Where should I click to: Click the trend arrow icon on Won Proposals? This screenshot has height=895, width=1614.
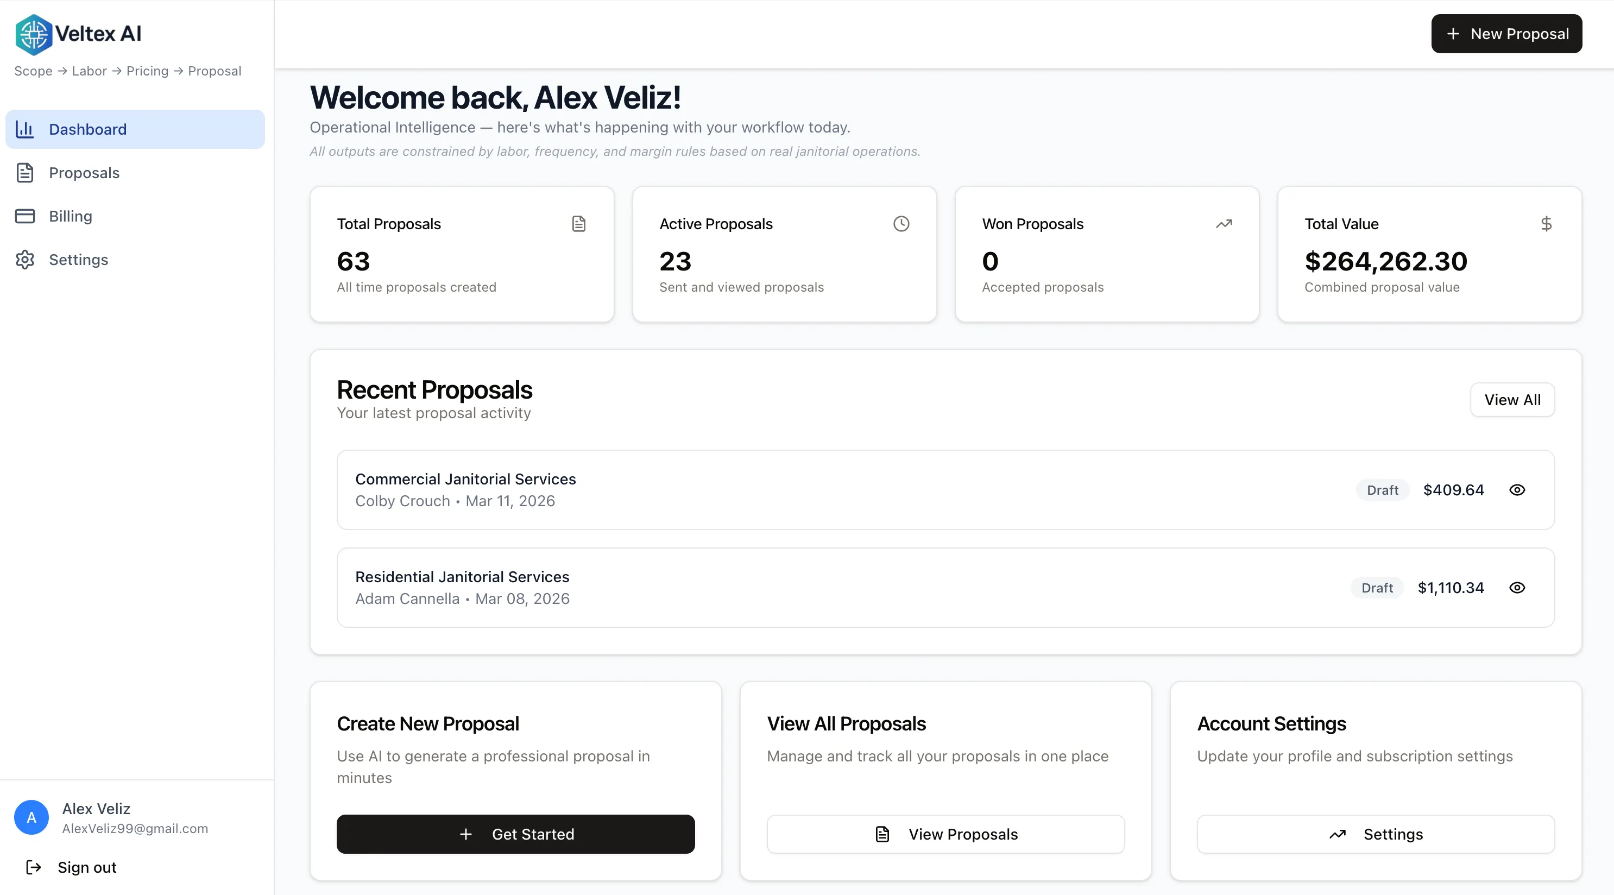[1224, 224]
